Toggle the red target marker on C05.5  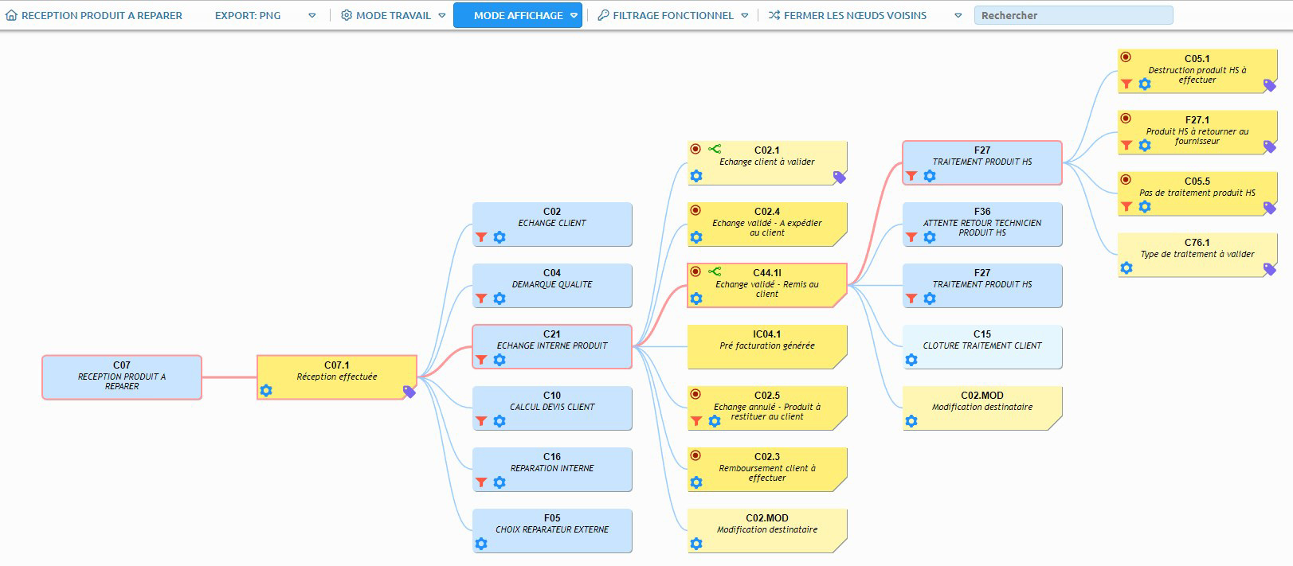1126,180
